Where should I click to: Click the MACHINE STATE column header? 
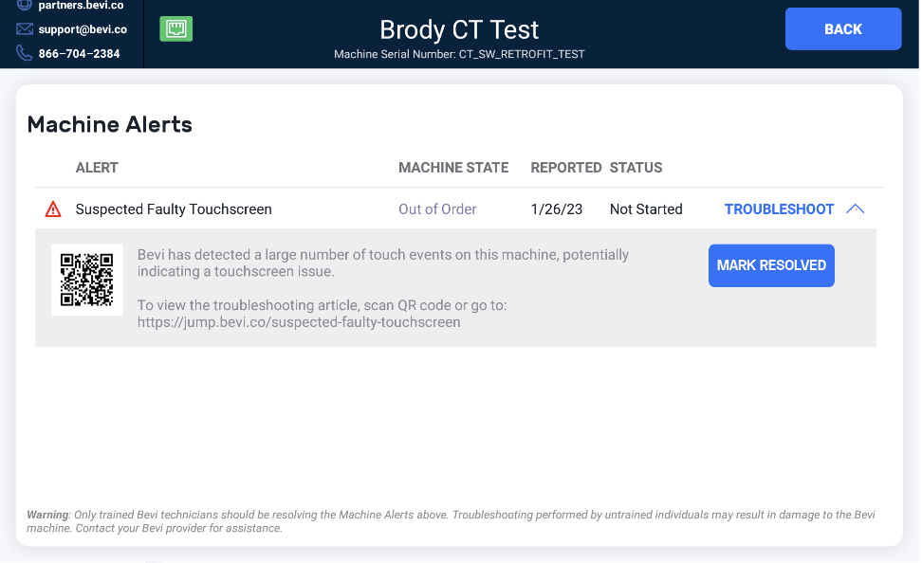tap(453, 168)
